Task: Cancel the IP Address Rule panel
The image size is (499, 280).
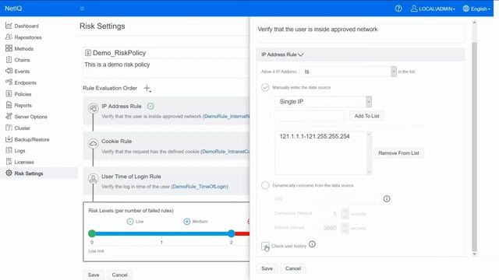Action: click(293, 268)
